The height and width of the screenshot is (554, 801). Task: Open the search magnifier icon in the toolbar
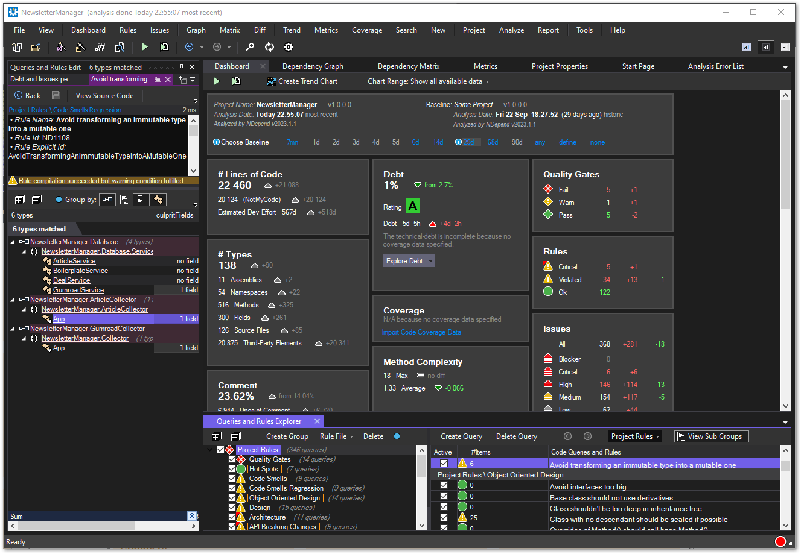[x=251, y=46]
